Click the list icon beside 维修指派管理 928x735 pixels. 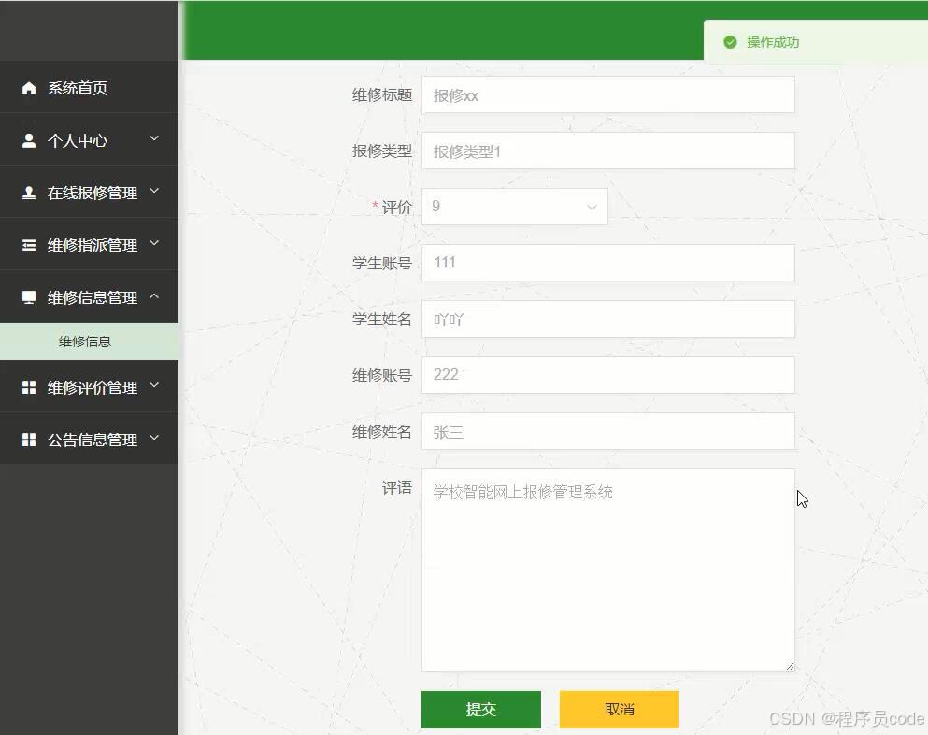point(29,245)
